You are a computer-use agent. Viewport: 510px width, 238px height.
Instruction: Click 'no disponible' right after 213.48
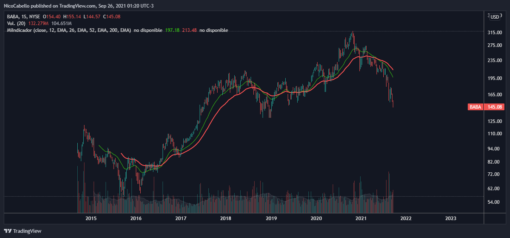(x=214, y=30)
